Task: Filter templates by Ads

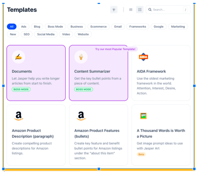Action: [x=24, y=27]
